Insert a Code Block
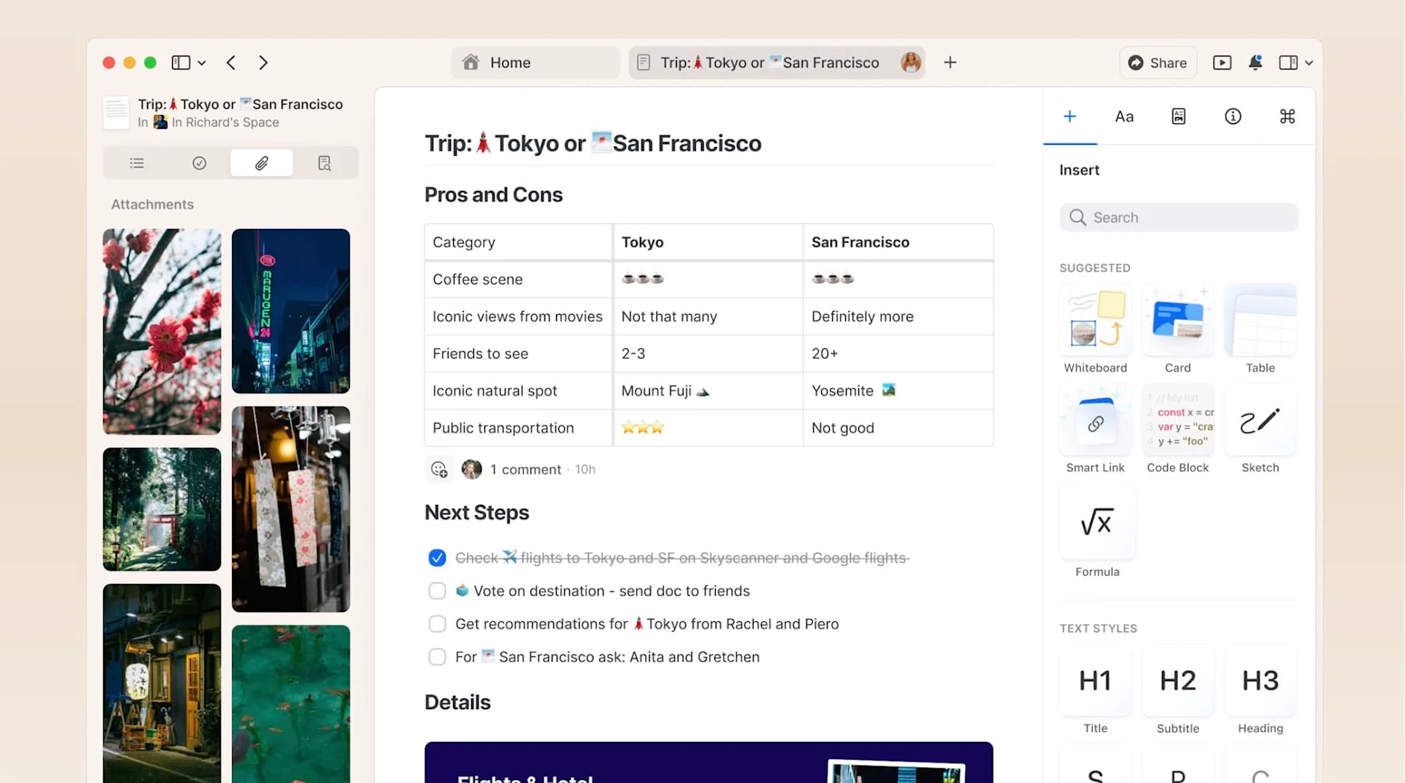Viewport: 1405px width, 783px height. point(1178,430)
